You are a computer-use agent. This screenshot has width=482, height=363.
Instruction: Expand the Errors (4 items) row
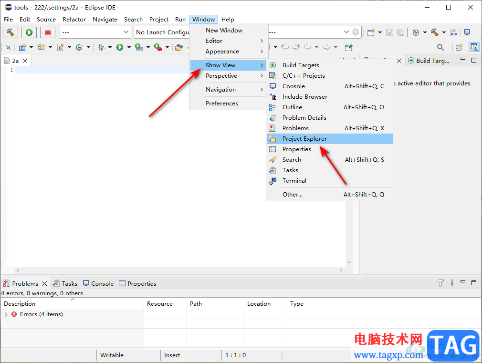click(x=6, y=314)
